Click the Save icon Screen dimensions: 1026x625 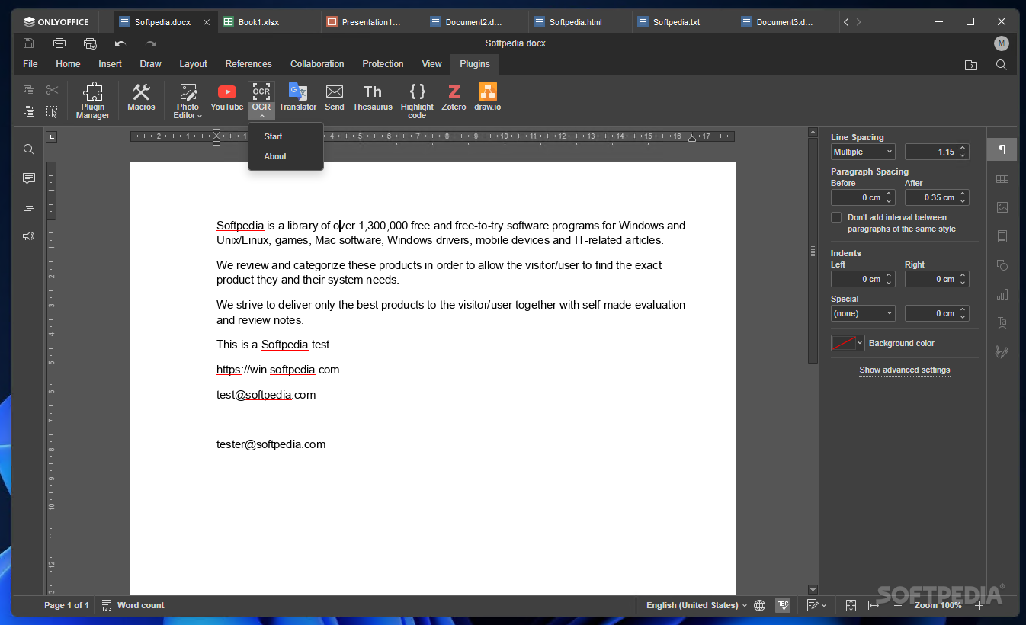tap(28, 43)
